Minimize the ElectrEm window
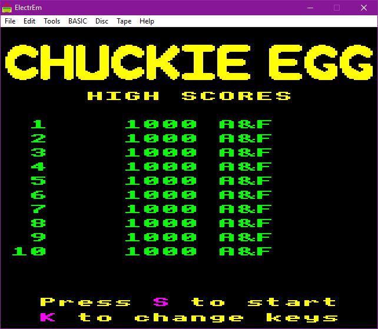This screenshot has height=329, width=378. click(310, 8)
